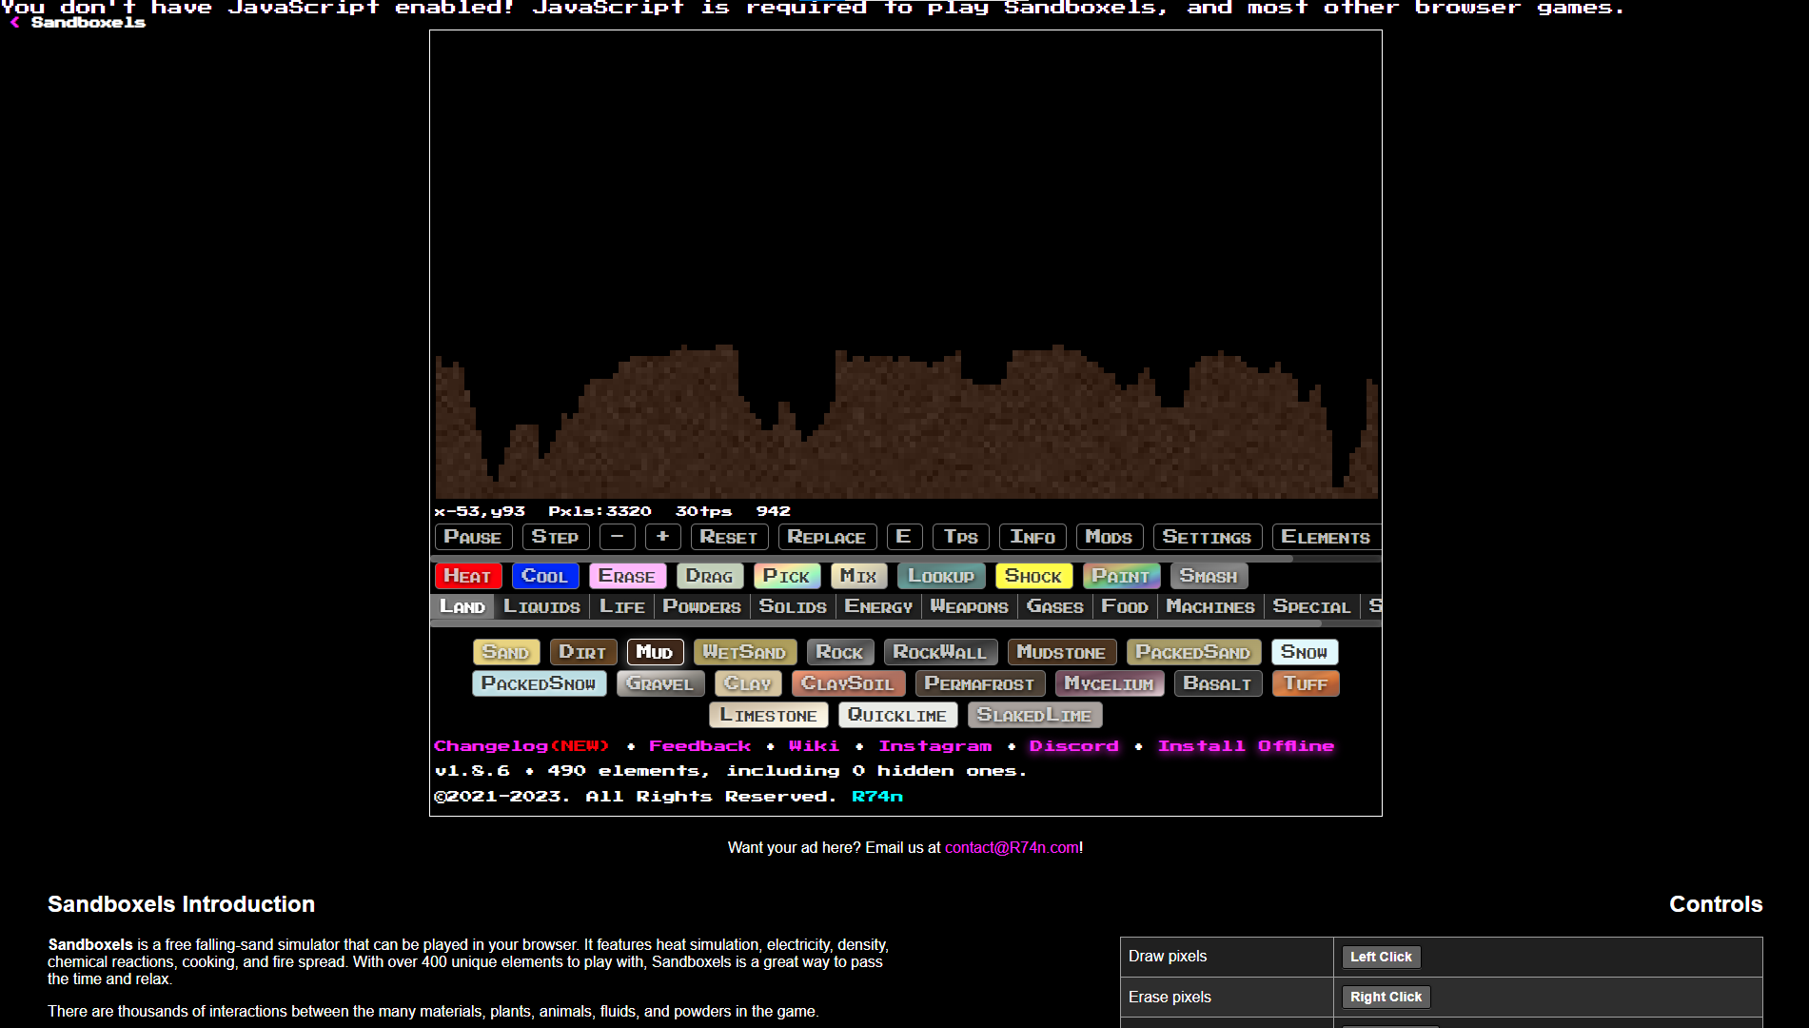Choose the Permafrost element
Screen dimensions: 1809x1028
tap(980, 683)
